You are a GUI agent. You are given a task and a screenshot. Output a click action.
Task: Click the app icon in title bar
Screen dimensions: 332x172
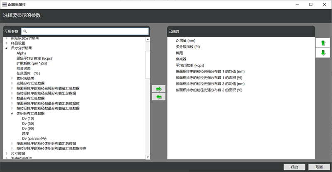4,4
